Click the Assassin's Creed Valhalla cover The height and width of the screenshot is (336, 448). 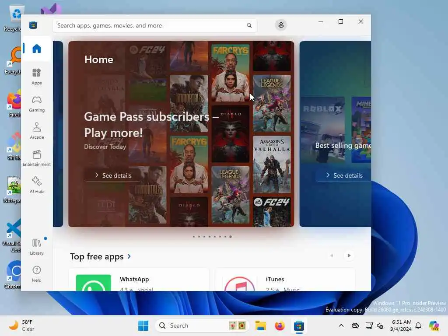coord(272,164)
